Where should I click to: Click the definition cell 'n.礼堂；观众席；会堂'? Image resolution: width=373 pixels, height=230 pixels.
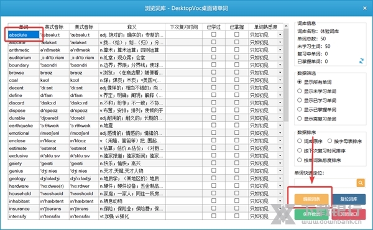click(x=132, y=58)
